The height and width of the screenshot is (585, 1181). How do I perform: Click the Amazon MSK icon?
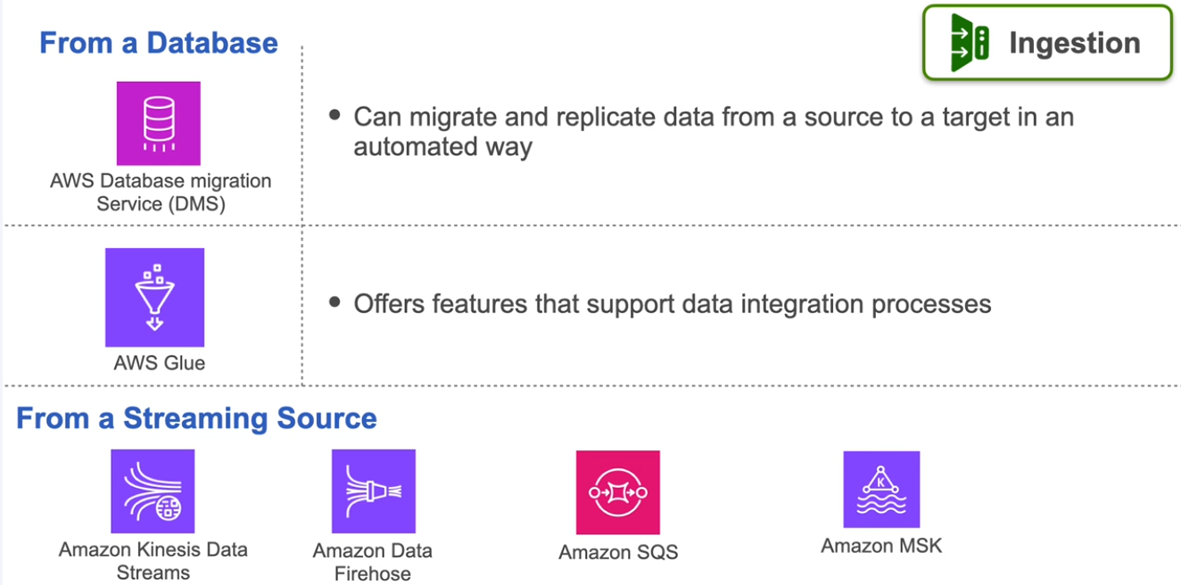pyautogui.click(x=881, y=489)
